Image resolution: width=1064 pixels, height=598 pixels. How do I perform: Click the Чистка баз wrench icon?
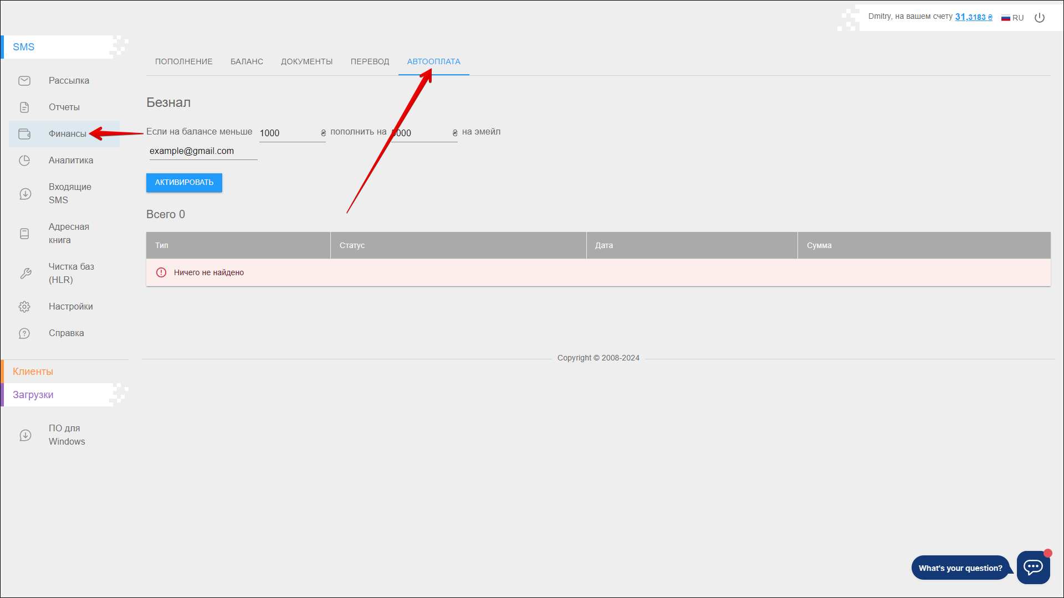(x=25, y=274)
